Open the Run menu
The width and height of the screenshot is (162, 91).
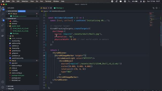click(42, 1)
